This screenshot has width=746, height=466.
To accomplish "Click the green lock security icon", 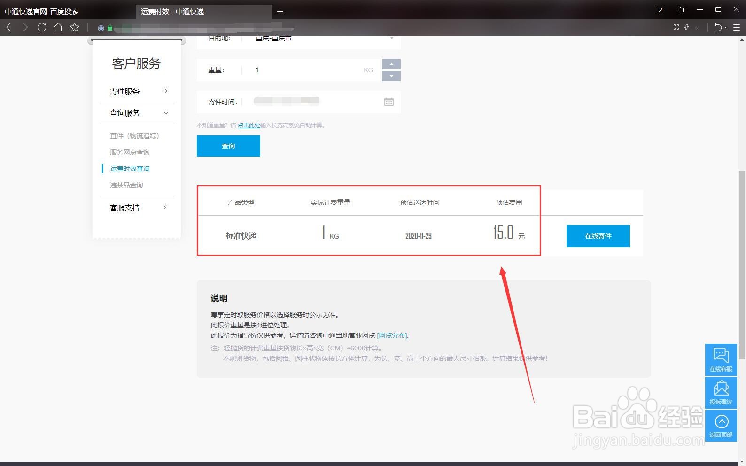I will [110, 28].
